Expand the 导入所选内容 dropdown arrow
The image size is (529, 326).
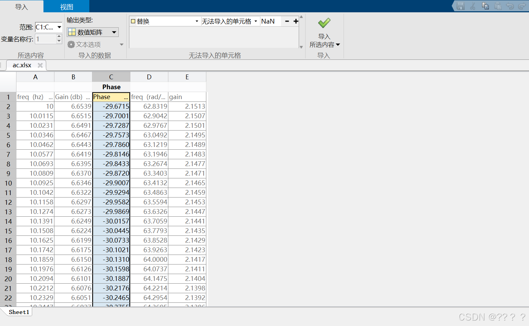[x=338, y=44]
